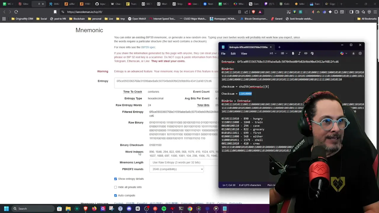
Task: Open Notepad settings gear
Action: (x=360, y=54)
